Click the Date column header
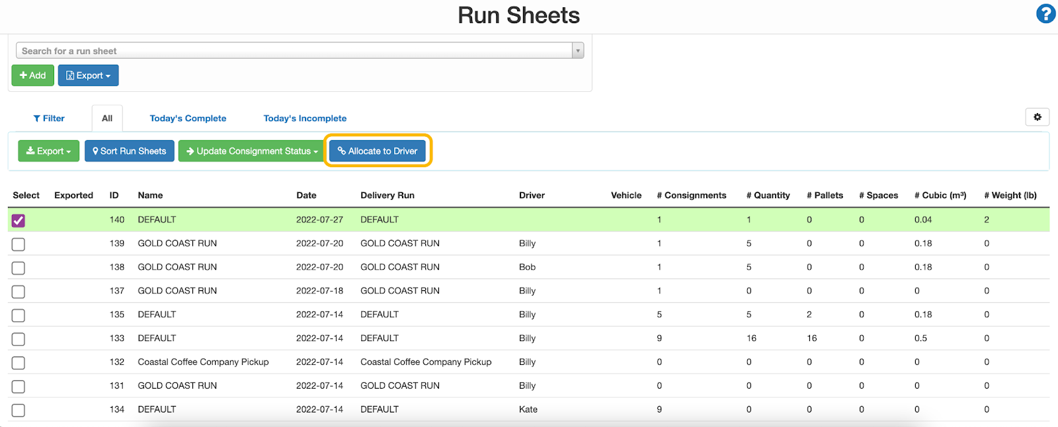Screen dimensions: 1058x427 [x=306, y=195]
